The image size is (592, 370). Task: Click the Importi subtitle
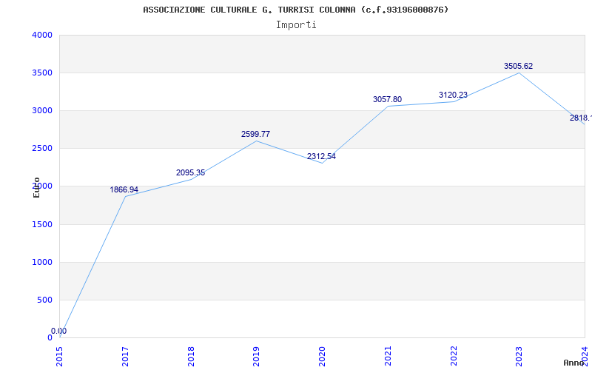[296, 25]
